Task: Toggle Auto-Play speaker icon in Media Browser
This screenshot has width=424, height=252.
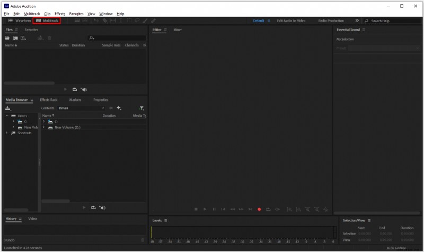Action: point(102,208)
